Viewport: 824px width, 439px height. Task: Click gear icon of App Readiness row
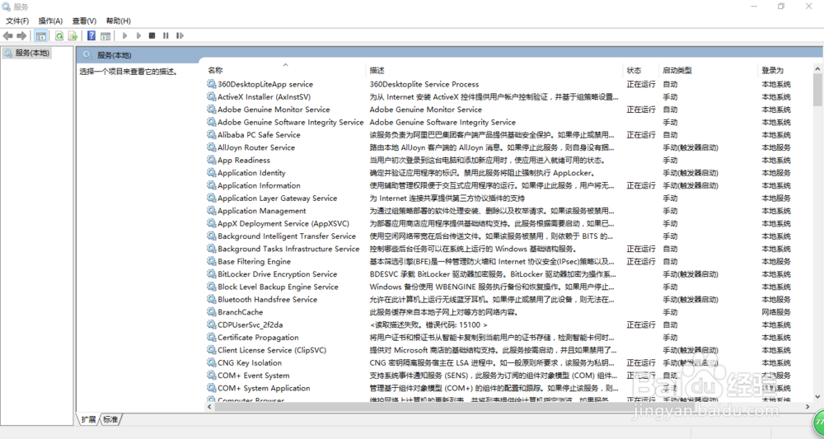click(x=211, y=160)
